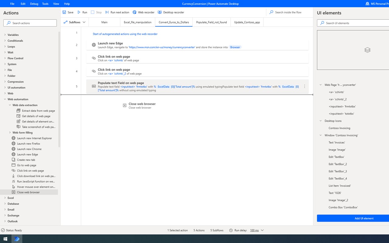This screenshot has width=389, height=243.
Task: Select Combo Box 'ComboBox' UI element
Action: click(x=343, y=207)
